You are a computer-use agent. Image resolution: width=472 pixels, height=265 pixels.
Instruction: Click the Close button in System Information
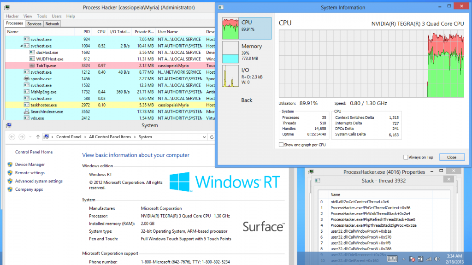point(452,157)
